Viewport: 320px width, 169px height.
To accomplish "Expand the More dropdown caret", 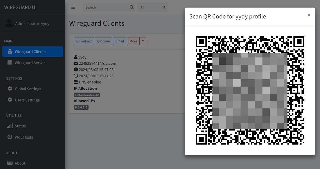I will (x=143, y=41).
